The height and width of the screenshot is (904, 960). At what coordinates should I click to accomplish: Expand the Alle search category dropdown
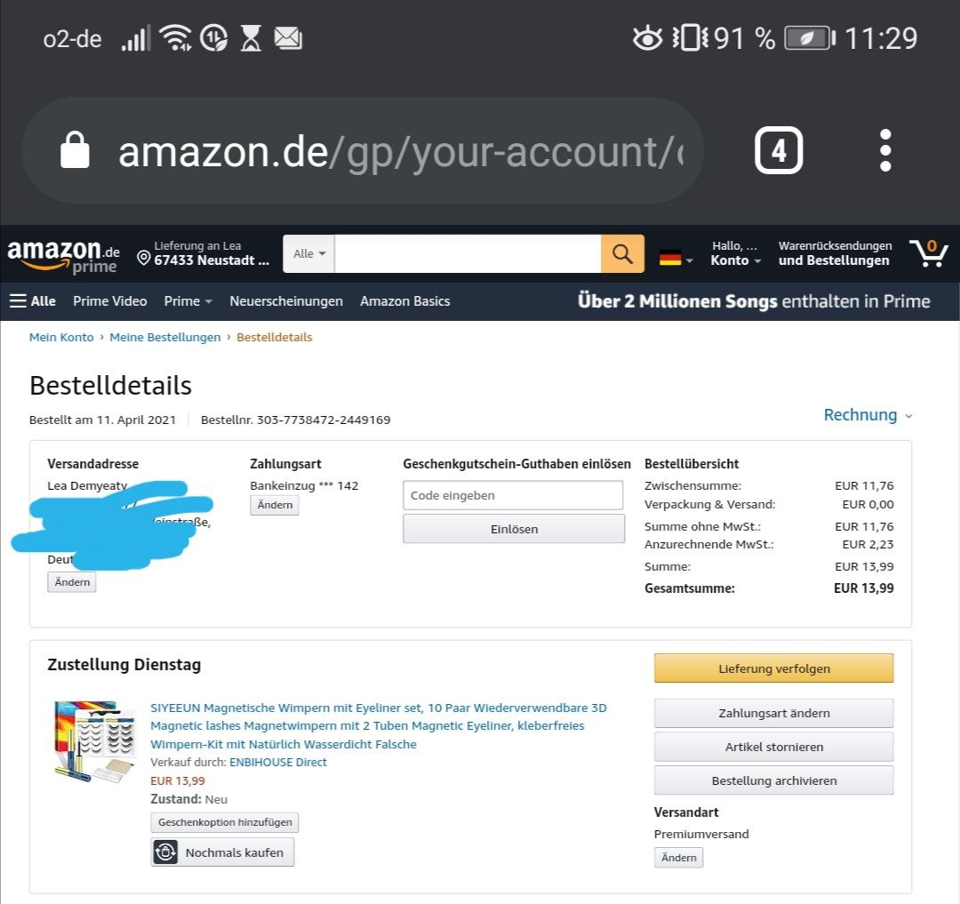308,253
